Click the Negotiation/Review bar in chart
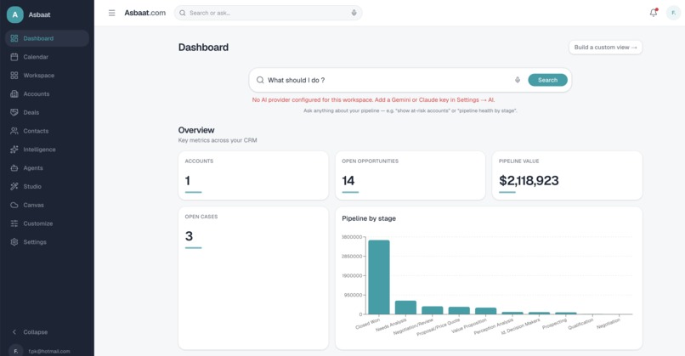The image size is (685, 356). 432,310
